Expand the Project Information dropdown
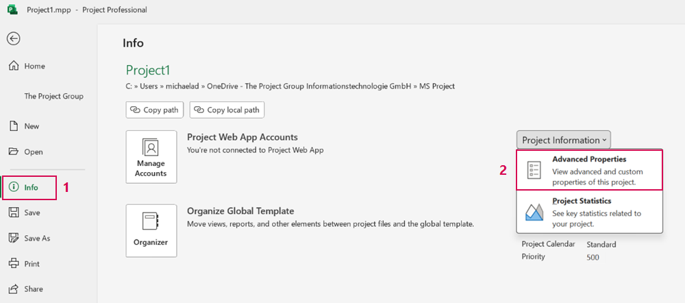 point(564,140)
